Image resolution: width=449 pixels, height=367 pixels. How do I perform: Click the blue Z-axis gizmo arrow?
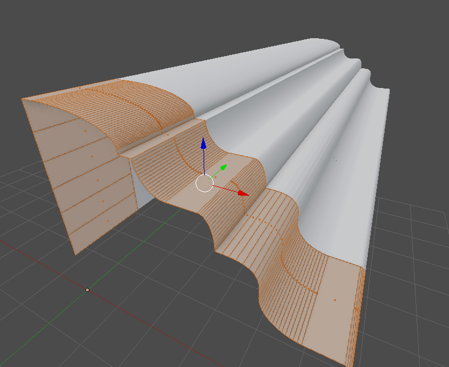pyautogui.click(x=204, y=143)
